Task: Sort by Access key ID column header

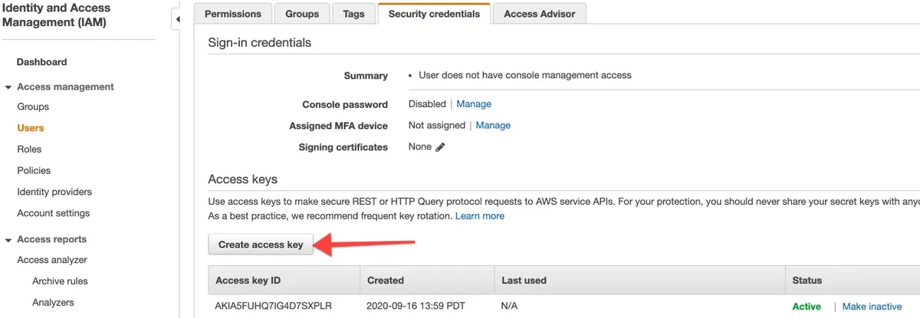Action: (x=284, y=281)
